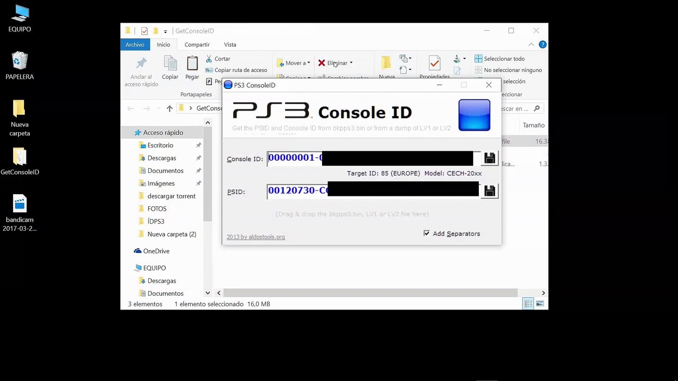Select the bandicam video file on desktop
678x381 pixels.
[20, 213]
